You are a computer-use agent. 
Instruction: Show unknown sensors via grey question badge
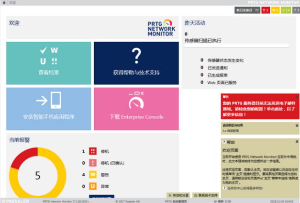coord(296,11)
